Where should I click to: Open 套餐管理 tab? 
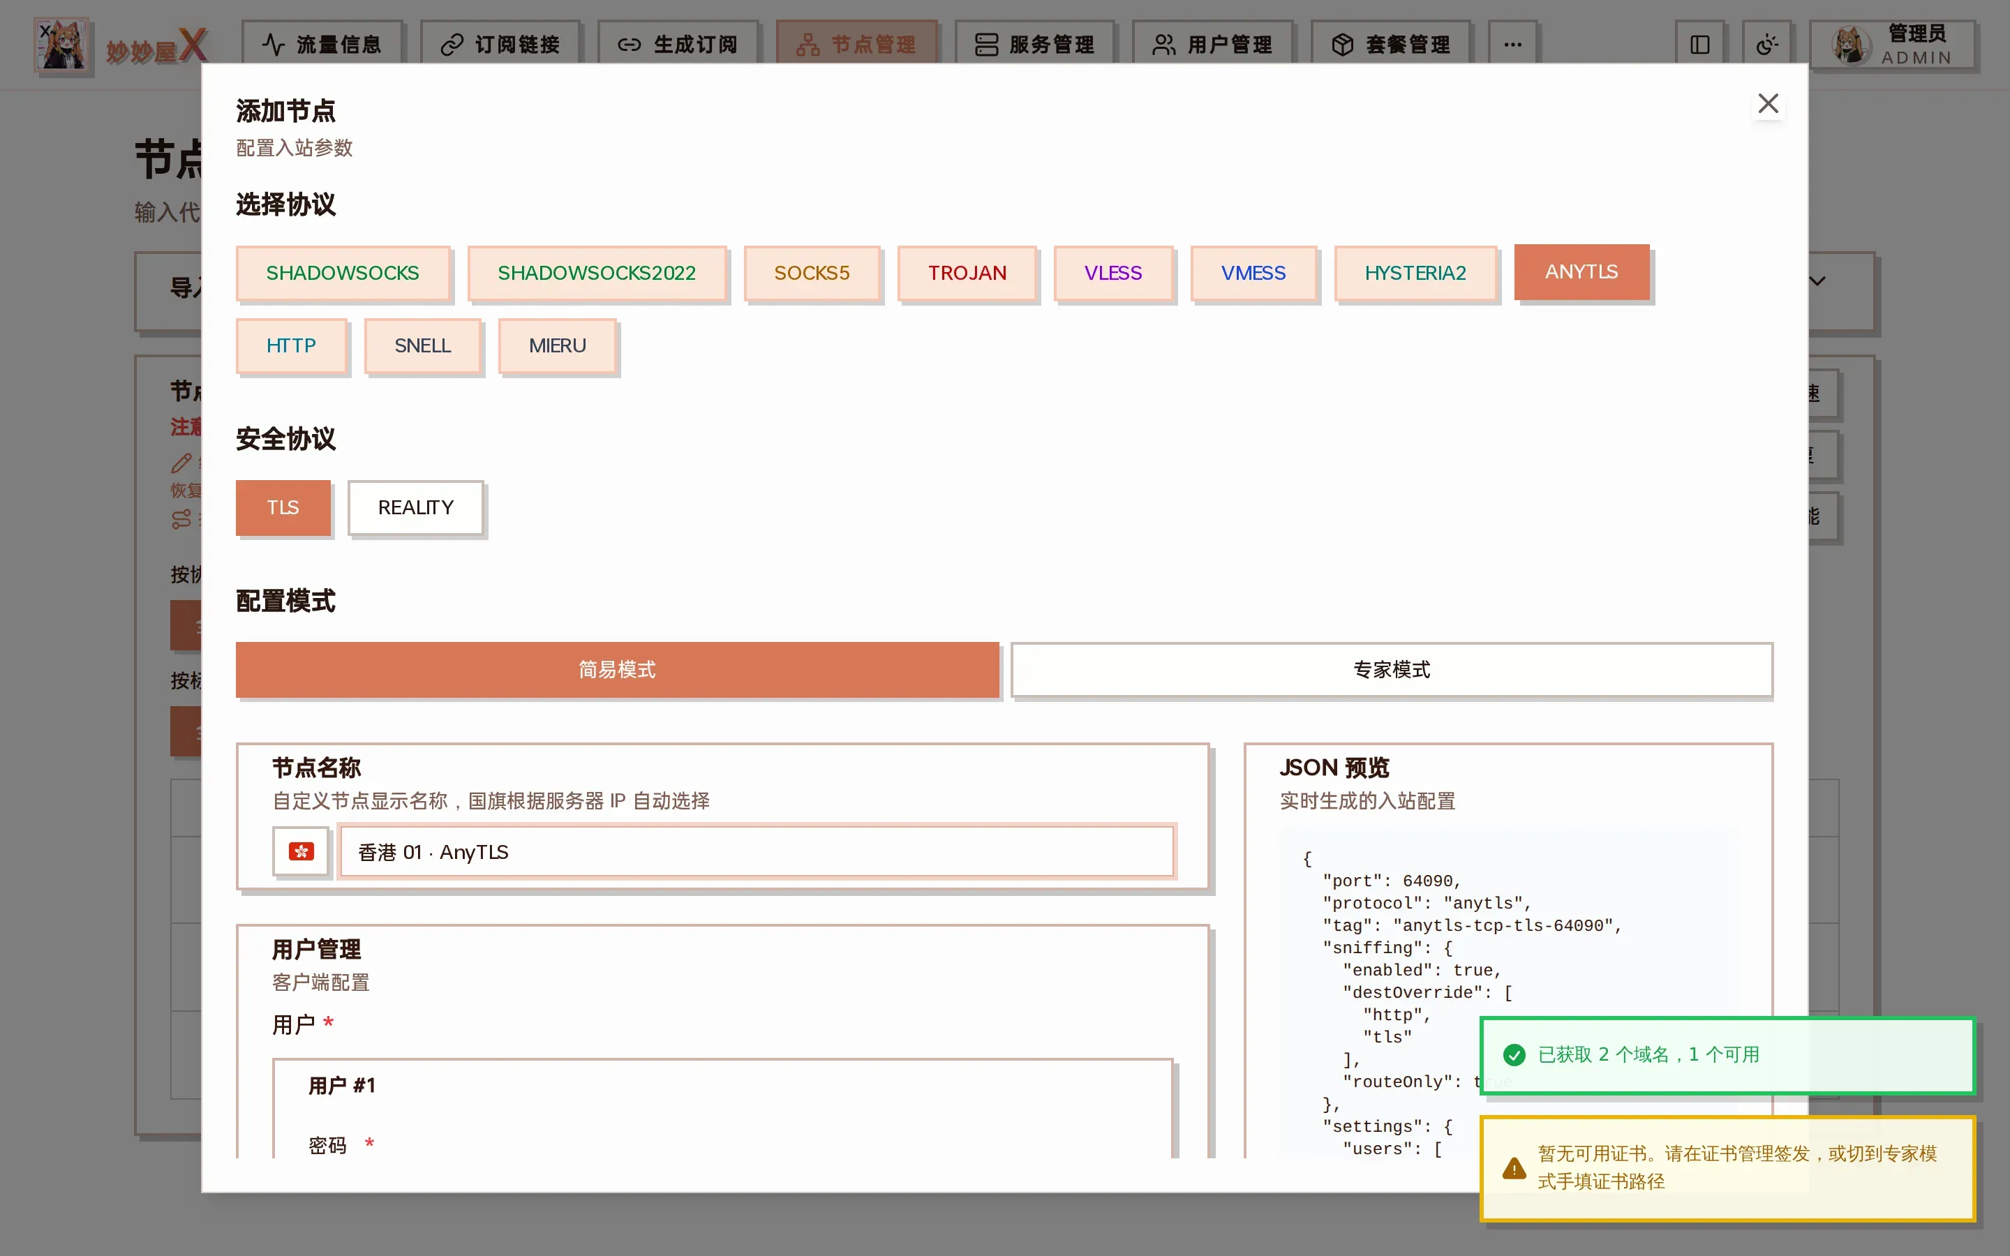(1391, 45)
